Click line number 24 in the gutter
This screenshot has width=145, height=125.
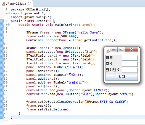[x=6, y=98]
